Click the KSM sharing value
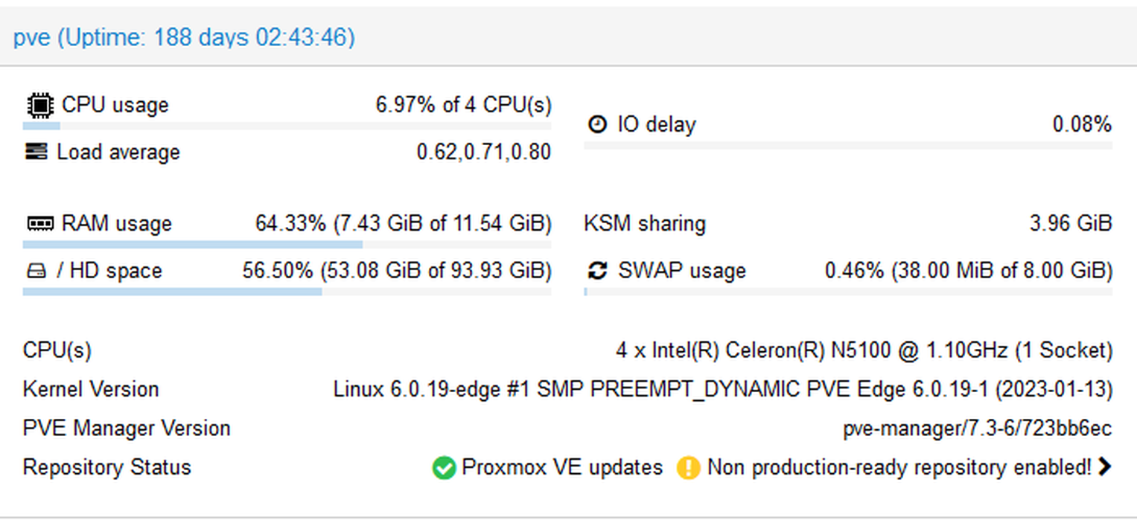 1071,224
